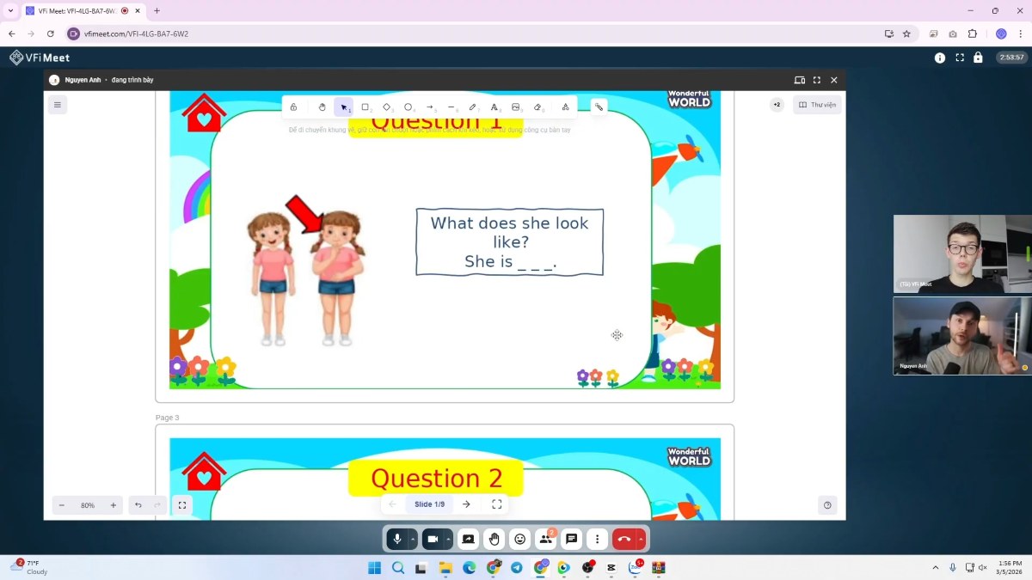The width and height of the screenshot is (1032, 580).
Task: Open the end call options arrow
Action: click(641, 539)
